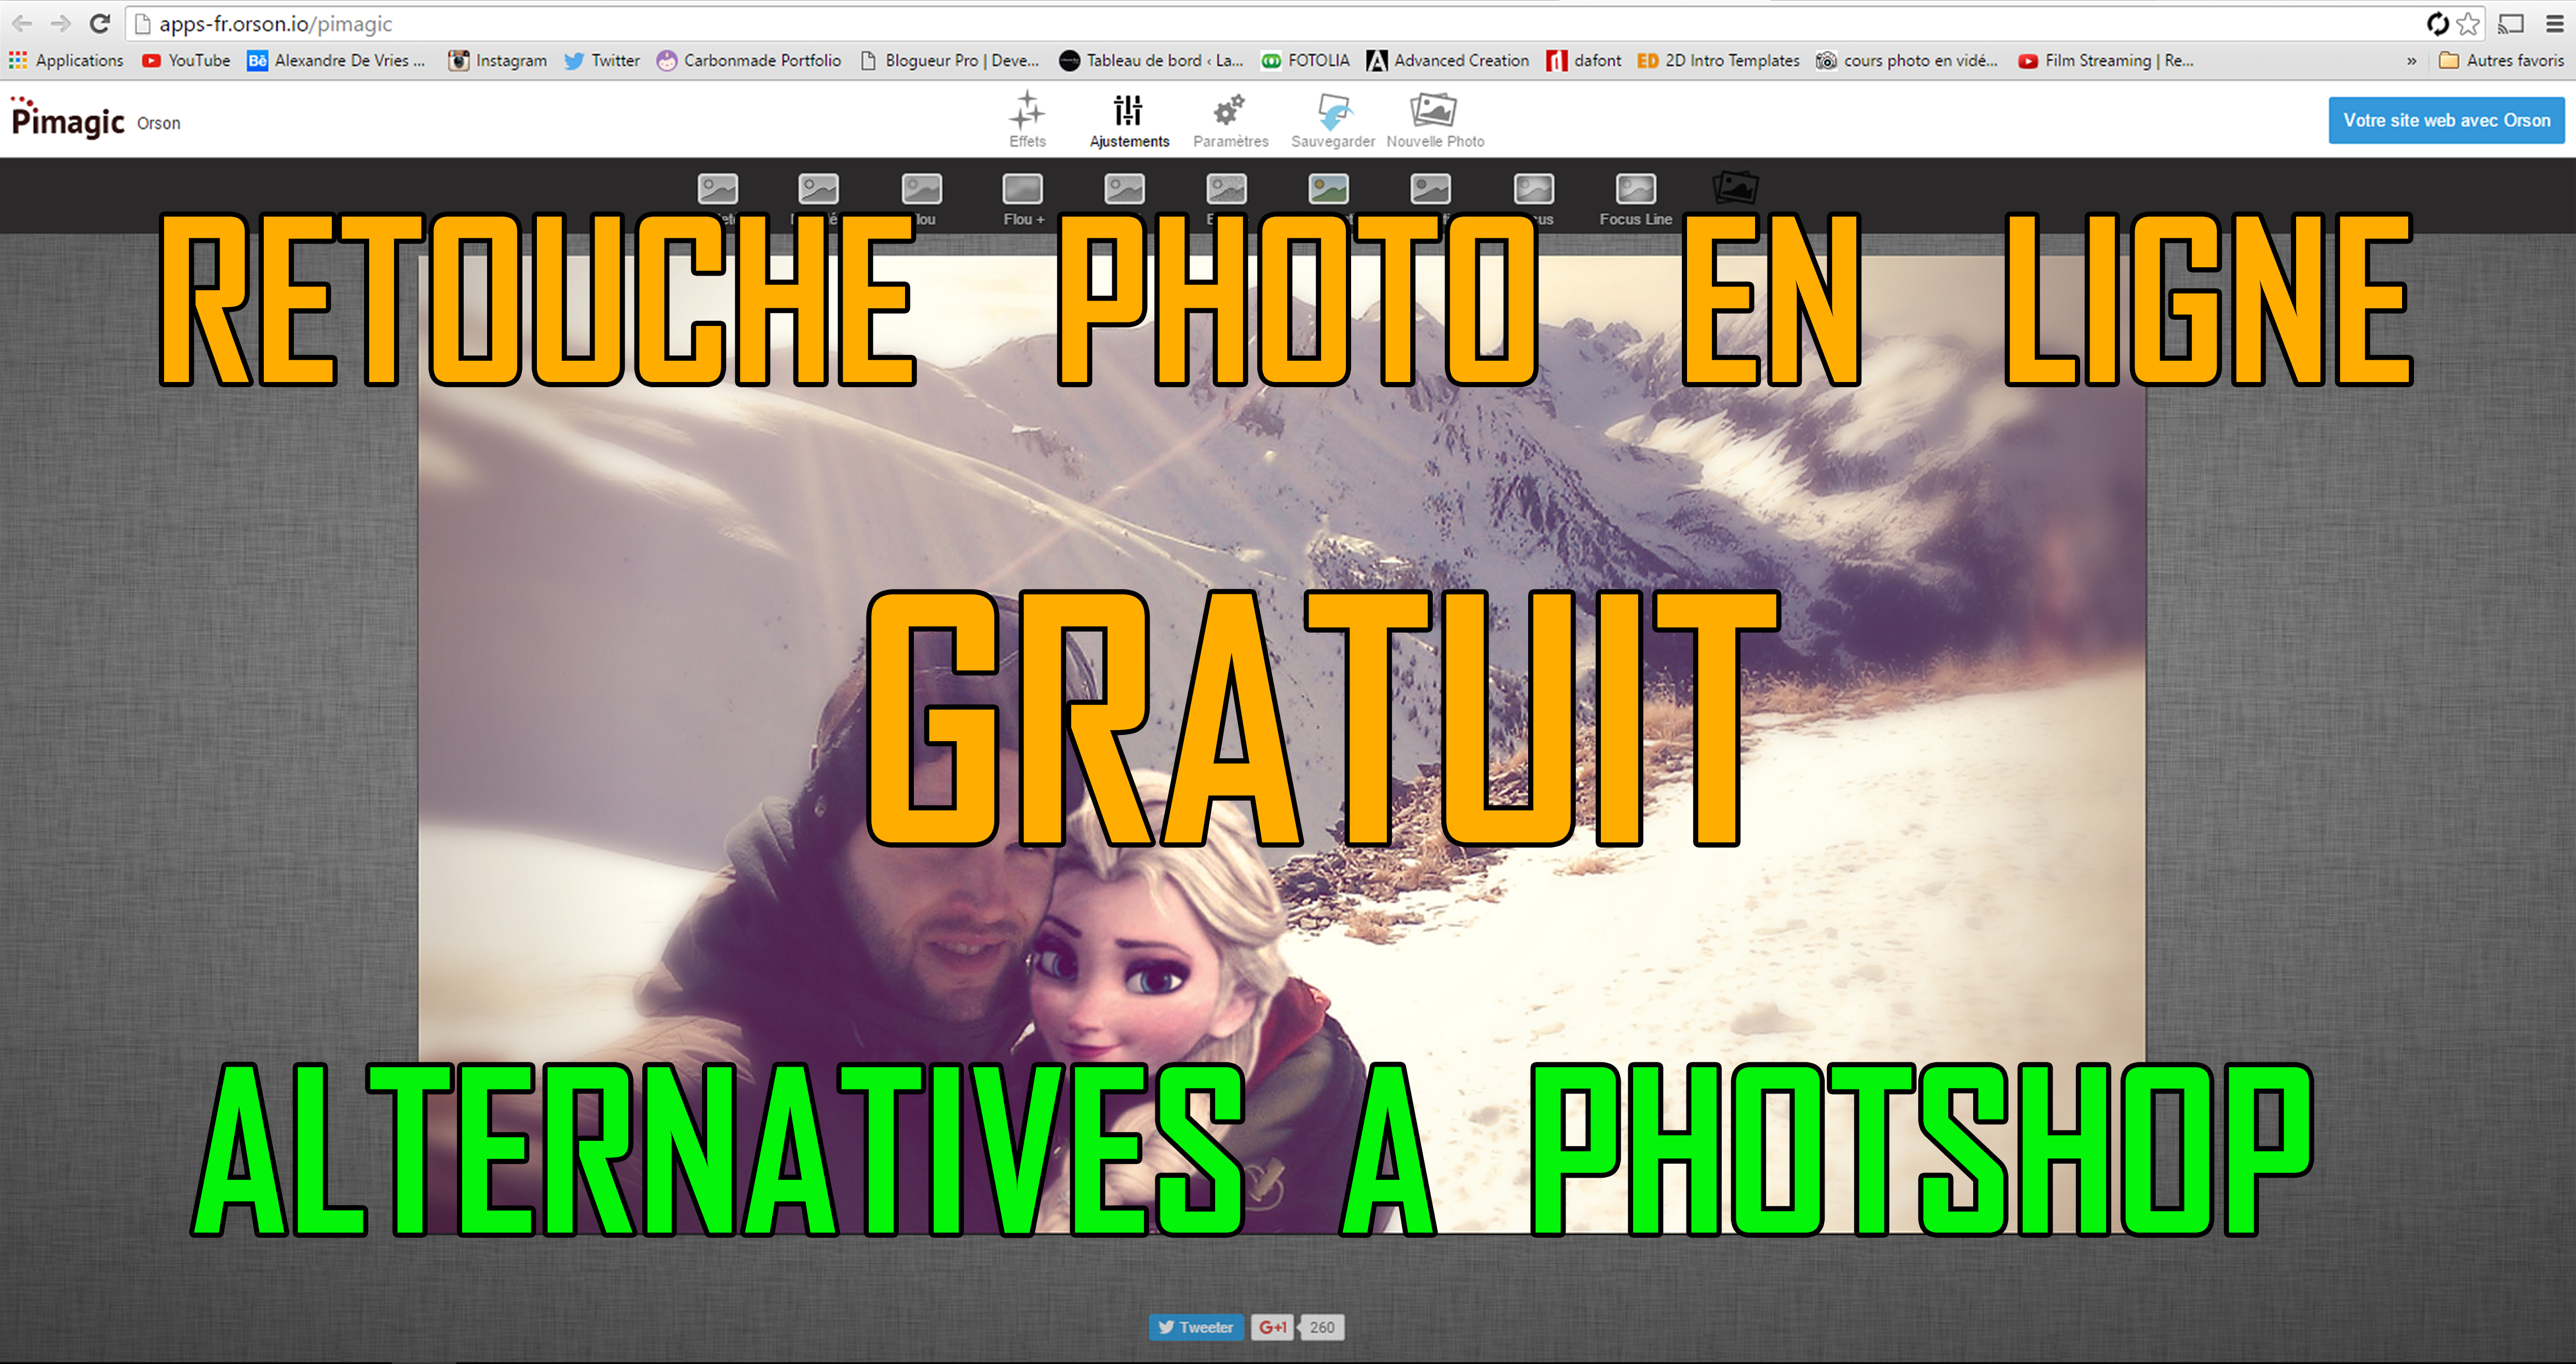Open the Cast screen icon

[x=2510, y=23]
